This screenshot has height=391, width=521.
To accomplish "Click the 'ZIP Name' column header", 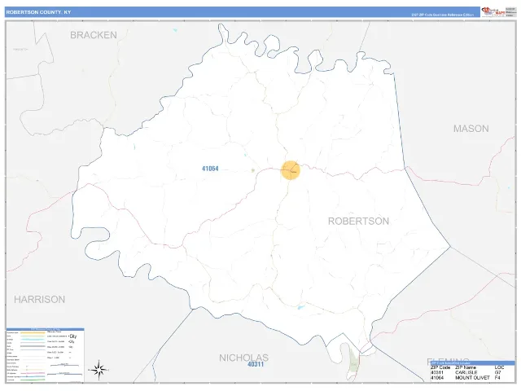I will click(x=466, y=367).
